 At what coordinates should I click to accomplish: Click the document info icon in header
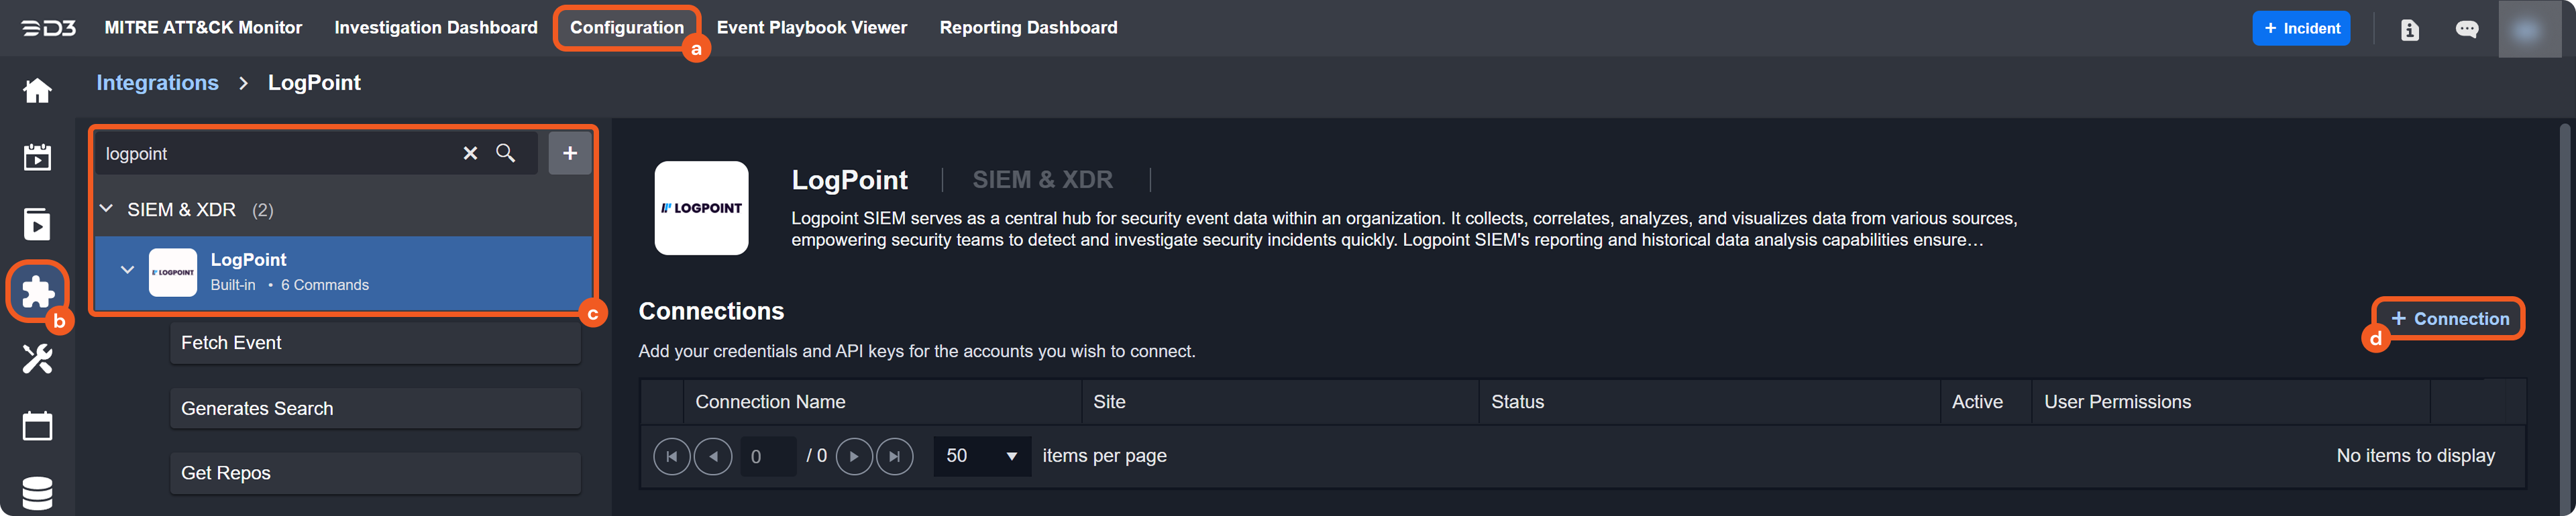[x=2409, y=29]
